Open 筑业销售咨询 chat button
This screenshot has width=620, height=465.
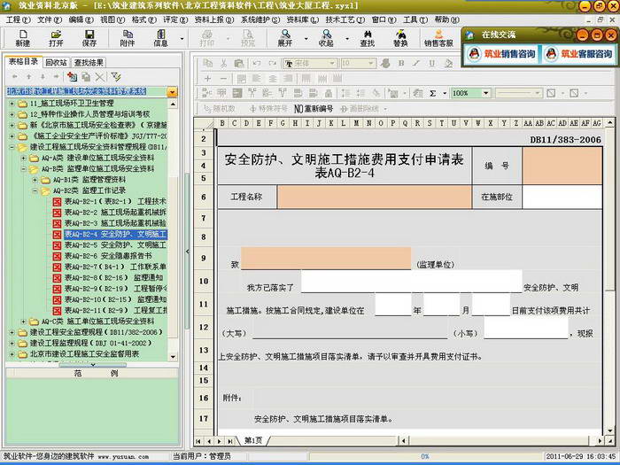(x=502, y=54)
